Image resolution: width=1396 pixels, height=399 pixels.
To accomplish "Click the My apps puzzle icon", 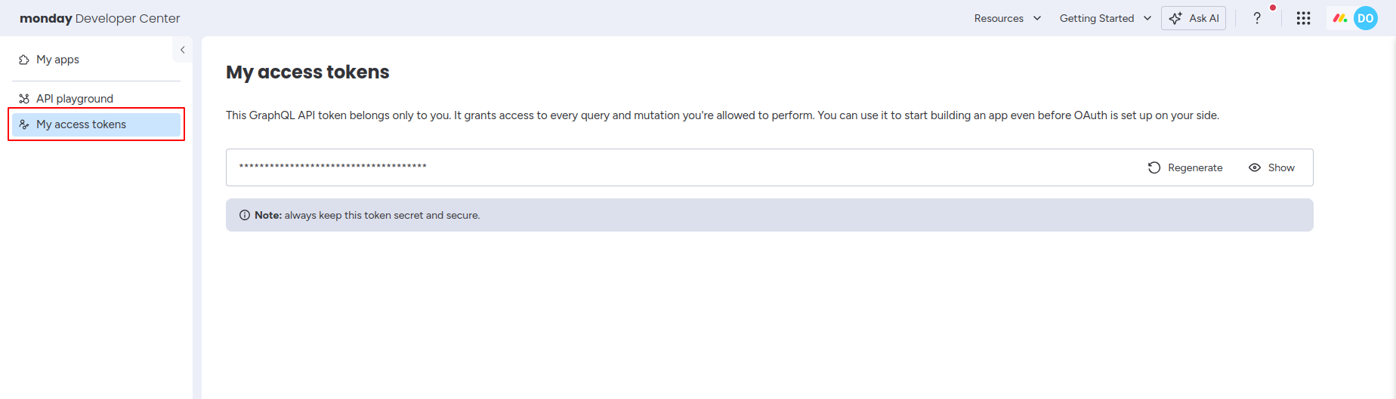I will (24, 60).
